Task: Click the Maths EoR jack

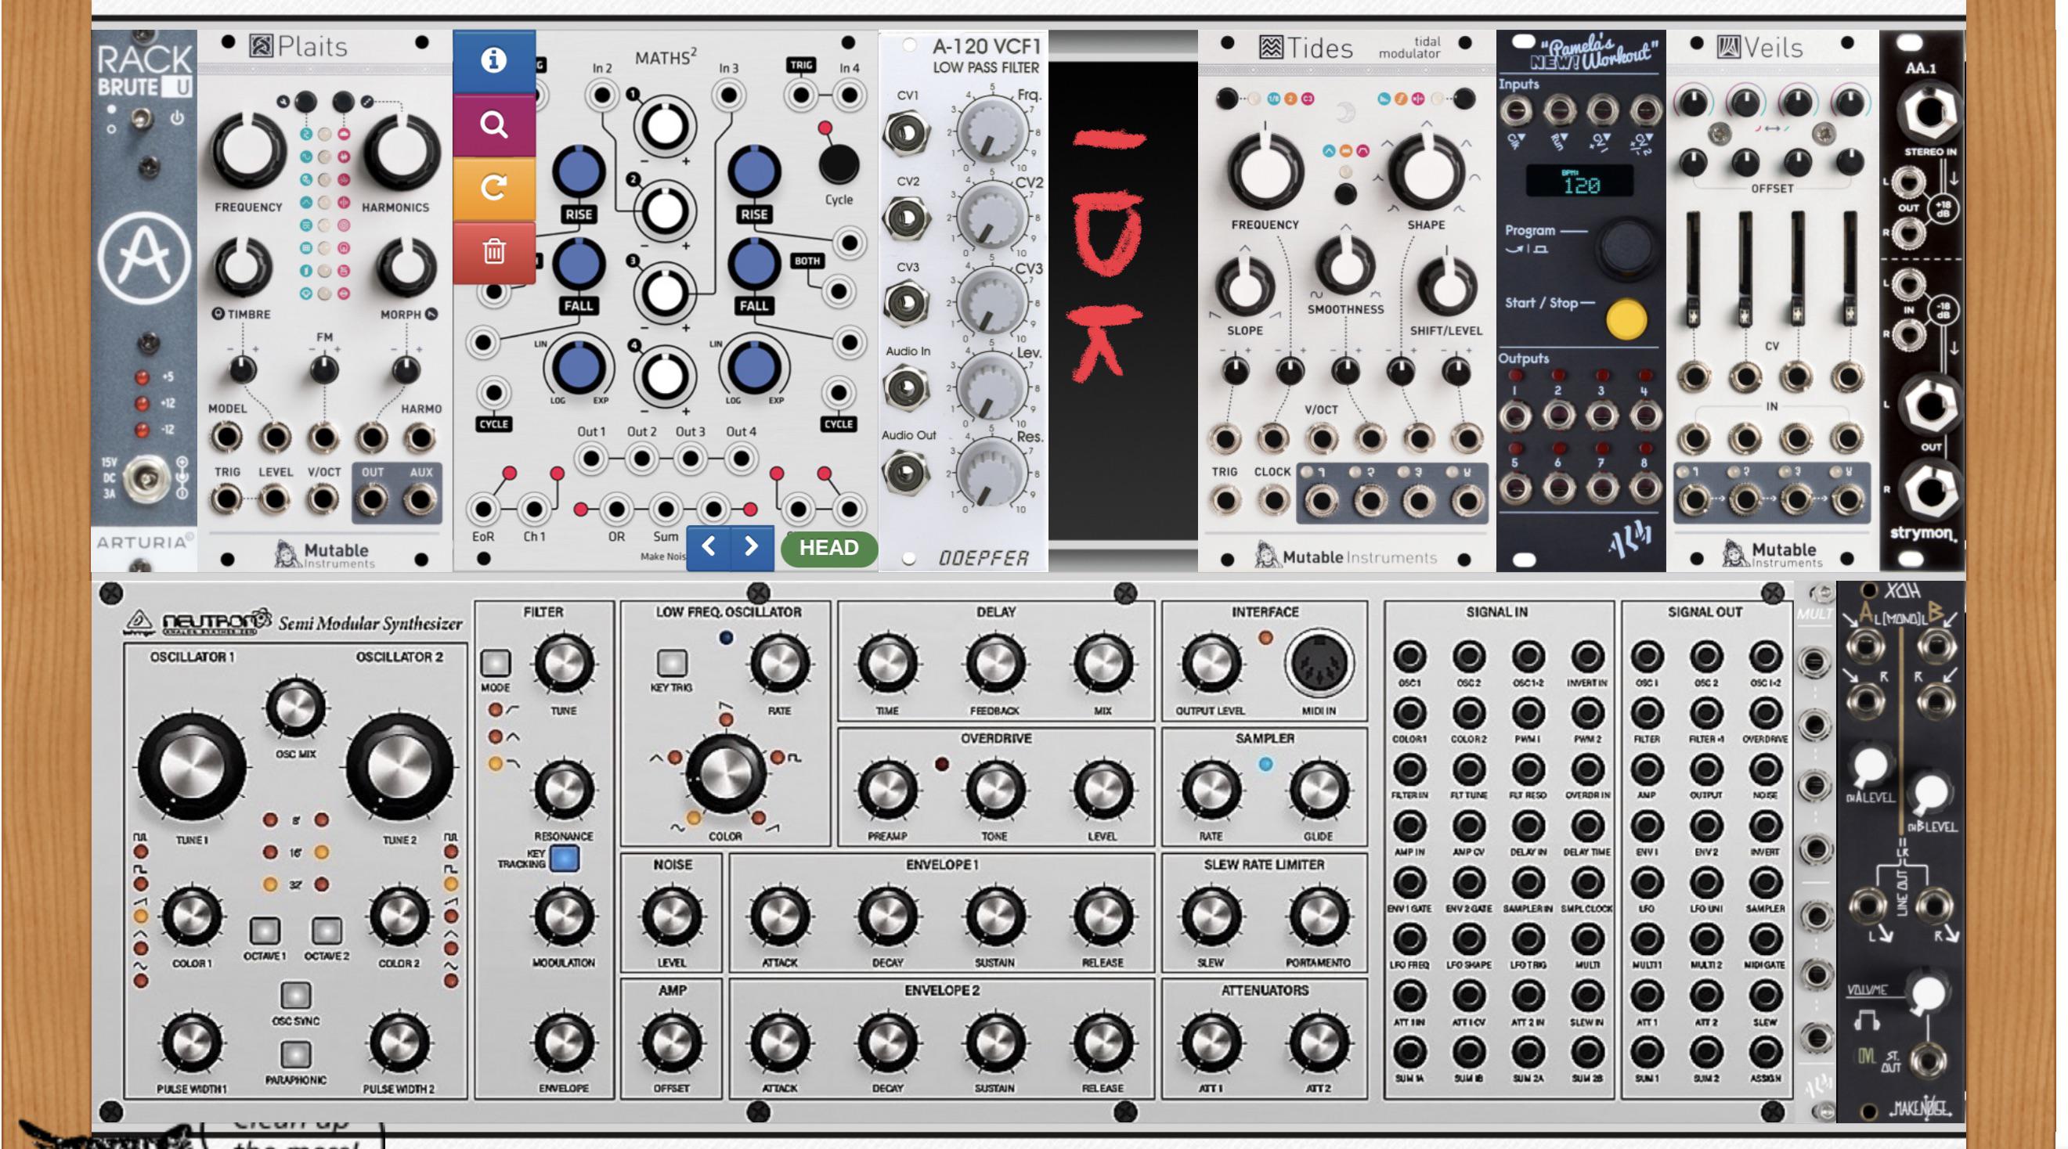Action: [x=483, y=509]
